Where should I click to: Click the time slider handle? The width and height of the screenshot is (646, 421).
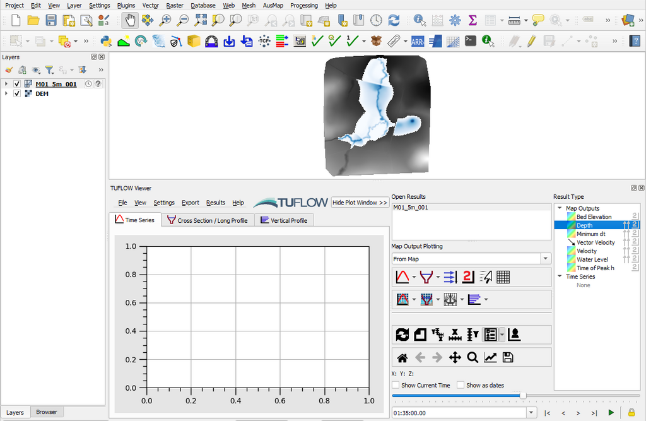coord(522,396)
